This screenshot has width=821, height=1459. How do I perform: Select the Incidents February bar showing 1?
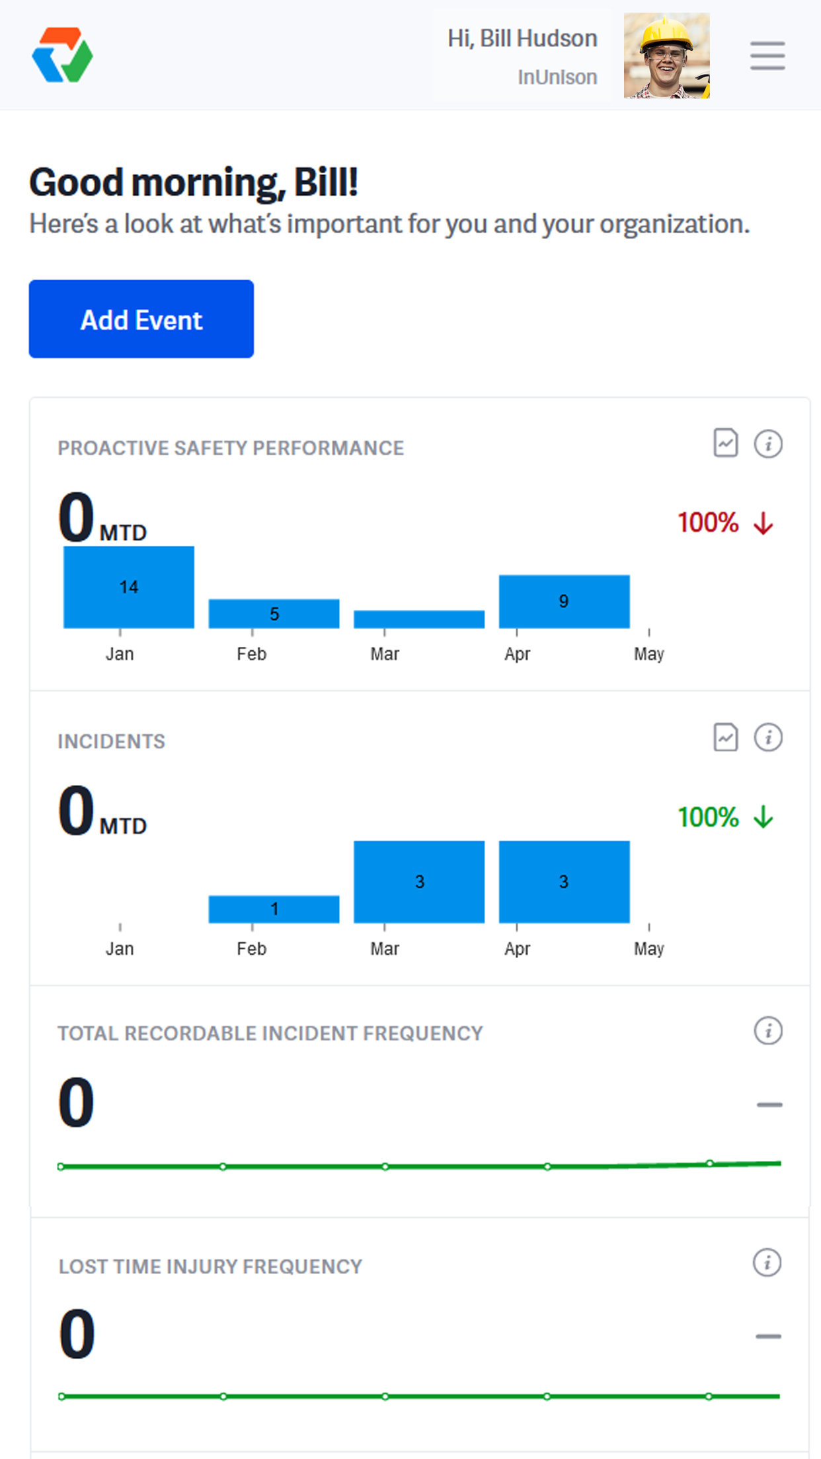[x=274, y=909]
